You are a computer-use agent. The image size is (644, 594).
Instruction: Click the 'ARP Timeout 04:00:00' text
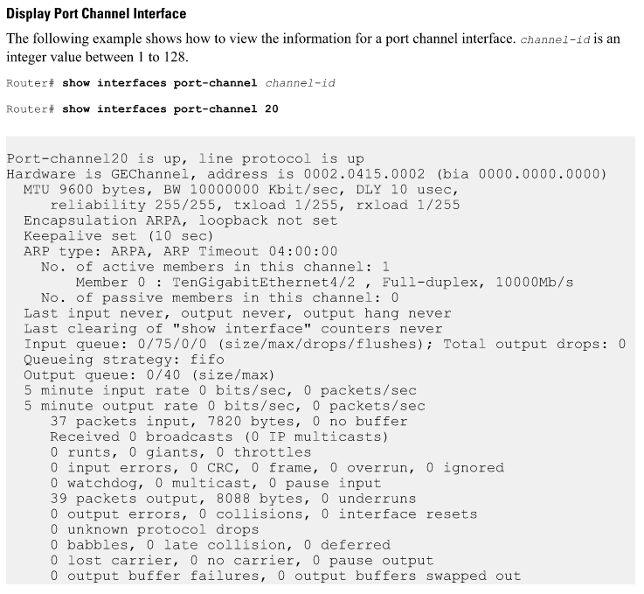[x=250, y=252]
